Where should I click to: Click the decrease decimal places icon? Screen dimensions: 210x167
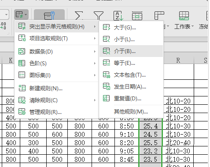click(3, 25)
